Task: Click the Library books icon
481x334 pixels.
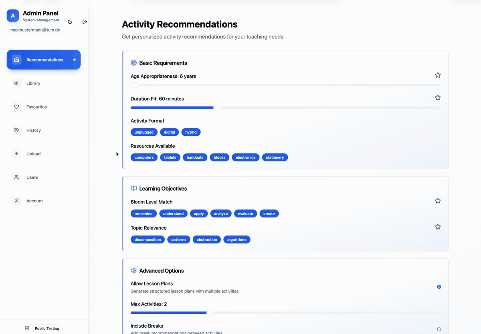Action: coord(16,83)
